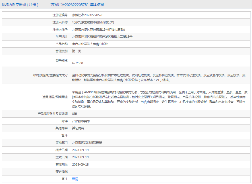The height and width of the screenshot is (184, 252).
Task: Select production address 北京市怀柔区雁栖经济开发区雁栖北二街15号
Action: click(102, 37)
